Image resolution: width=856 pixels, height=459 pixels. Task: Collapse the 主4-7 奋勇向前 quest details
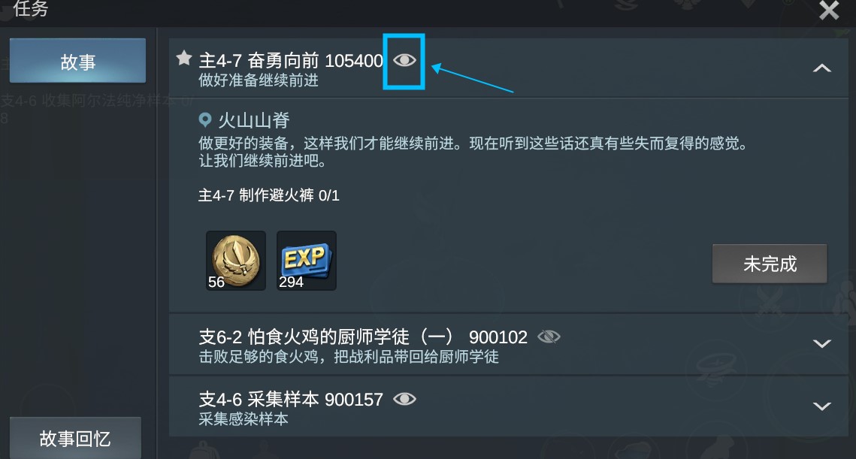coord(821,68)
